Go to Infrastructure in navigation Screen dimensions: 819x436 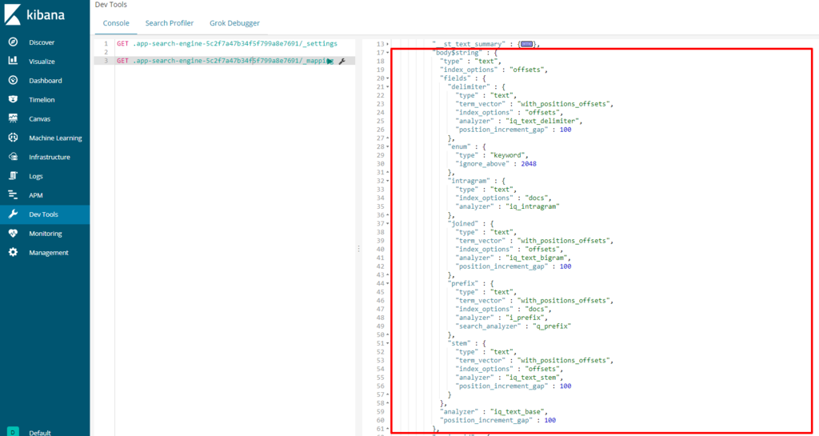click(50, 157)
